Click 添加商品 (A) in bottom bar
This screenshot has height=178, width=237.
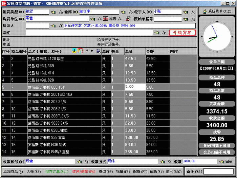point(13,172)
